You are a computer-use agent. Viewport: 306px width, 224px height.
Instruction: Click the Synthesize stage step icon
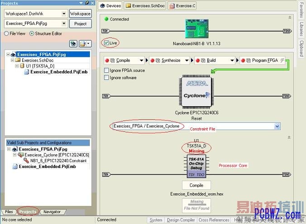pos(158,61)
